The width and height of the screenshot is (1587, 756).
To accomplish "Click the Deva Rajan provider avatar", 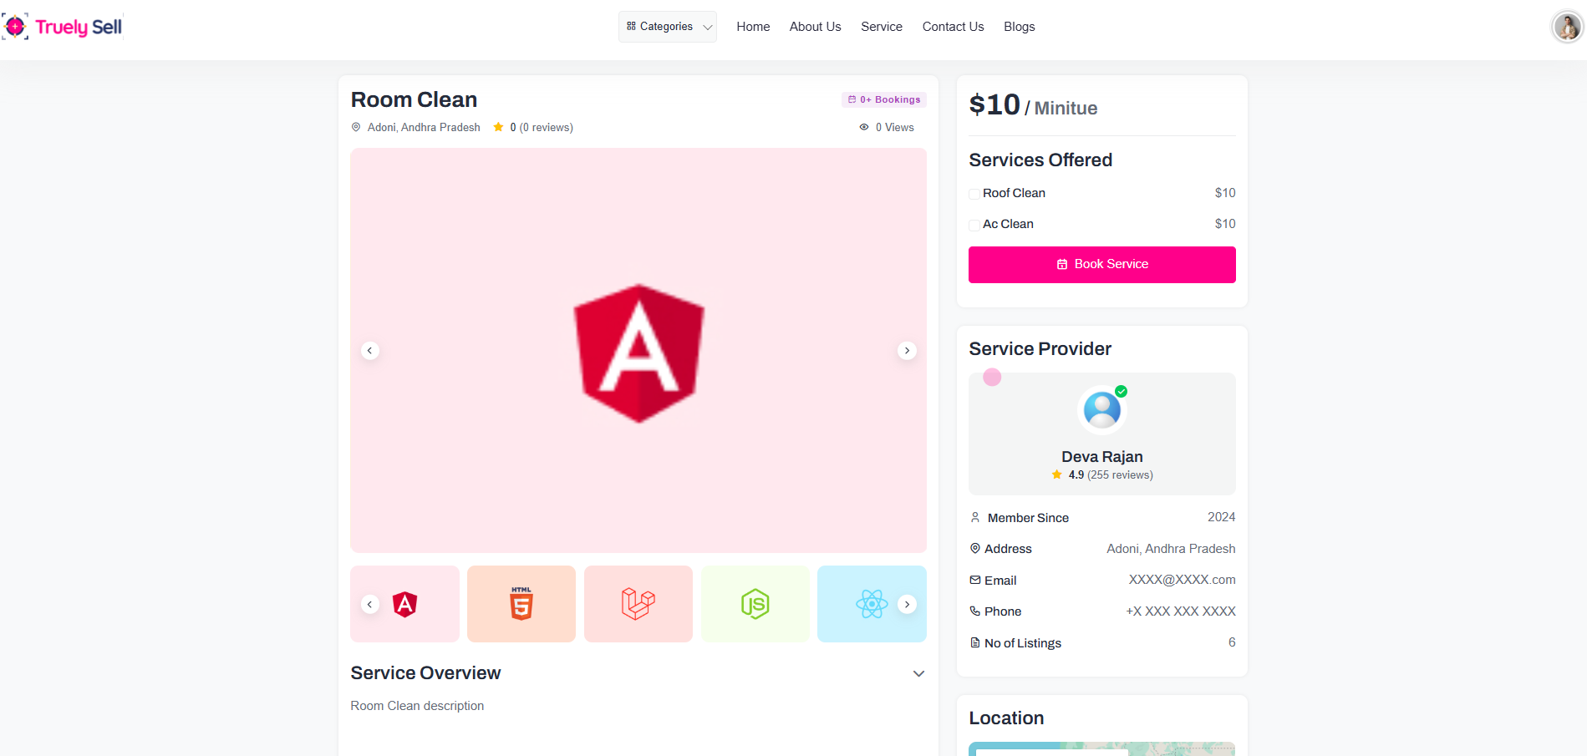I will (x=1101, y=410).
